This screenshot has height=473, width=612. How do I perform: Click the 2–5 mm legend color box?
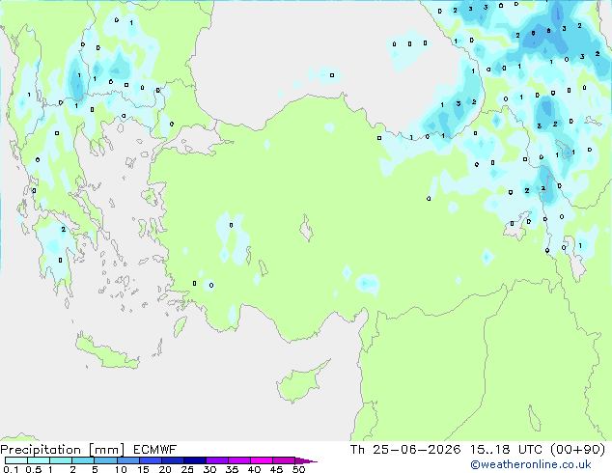pos(83,460)
